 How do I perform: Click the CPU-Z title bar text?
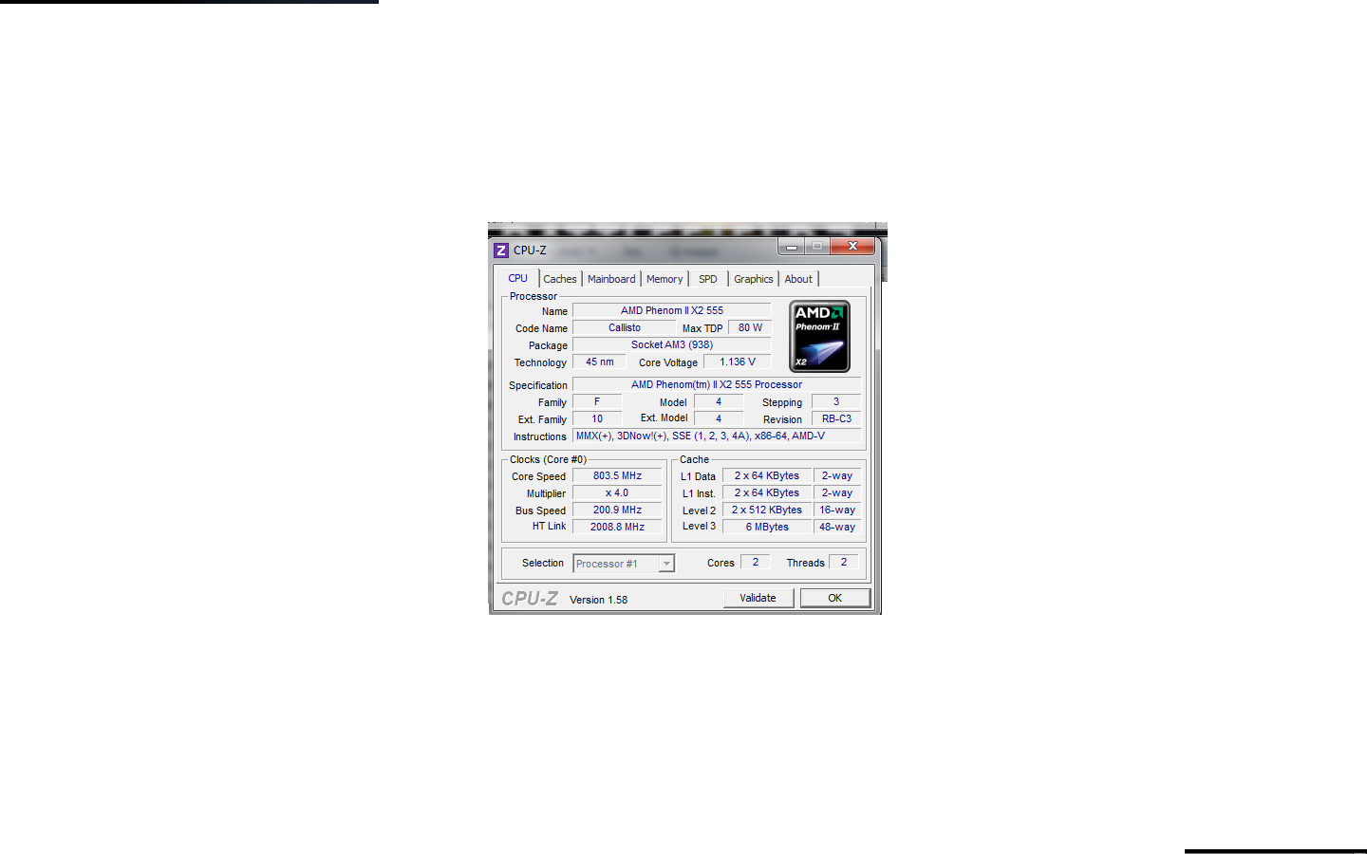(x=530, y=251)
